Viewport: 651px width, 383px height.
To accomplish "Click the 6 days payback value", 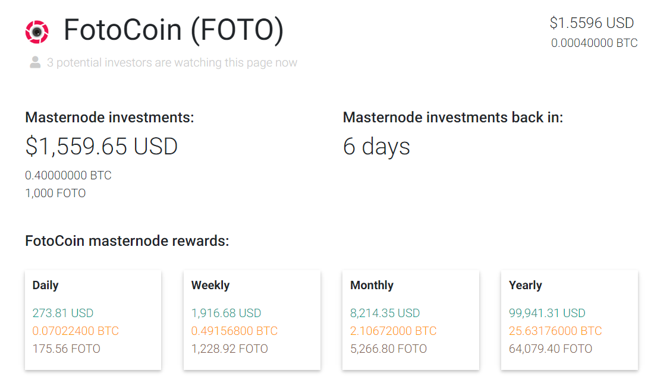I will point(376,147).
